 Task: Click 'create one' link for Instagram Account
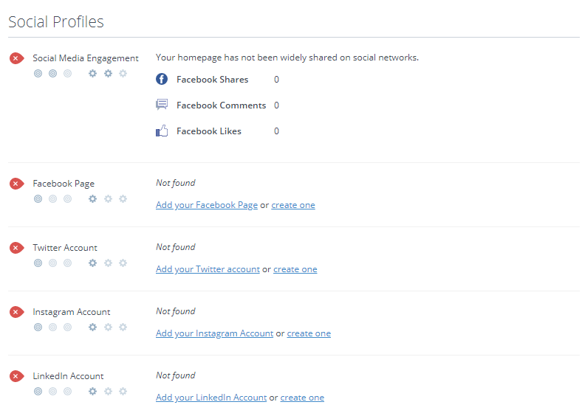(309, 333)
